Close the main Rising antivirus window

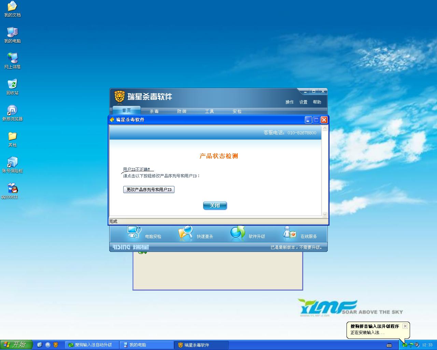pyautogui.click(x=322, y=92)
